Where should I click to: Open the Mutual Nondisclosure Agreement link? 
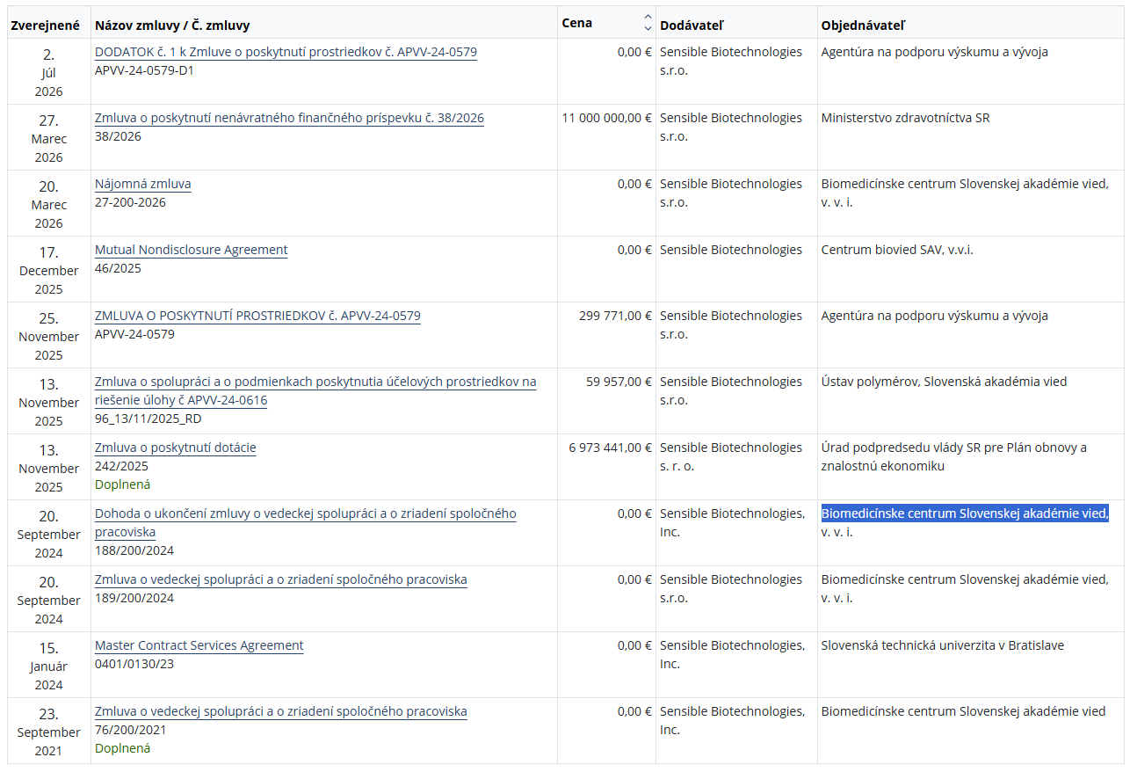pyautogui.click(x=191, y=250)
